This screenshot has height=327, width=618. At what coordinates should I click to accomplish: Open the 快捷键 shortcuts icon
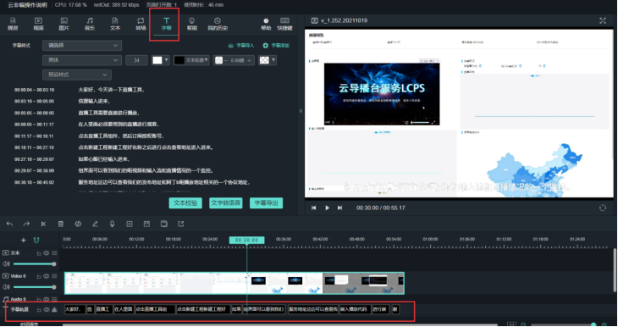pyautogui.click(x=284, y=24)
